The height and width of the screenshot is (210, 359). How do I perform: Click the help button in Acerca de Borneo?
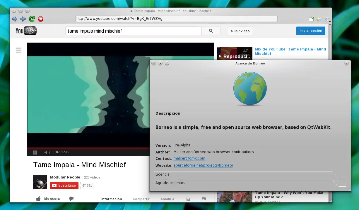[x=346, y=63]
